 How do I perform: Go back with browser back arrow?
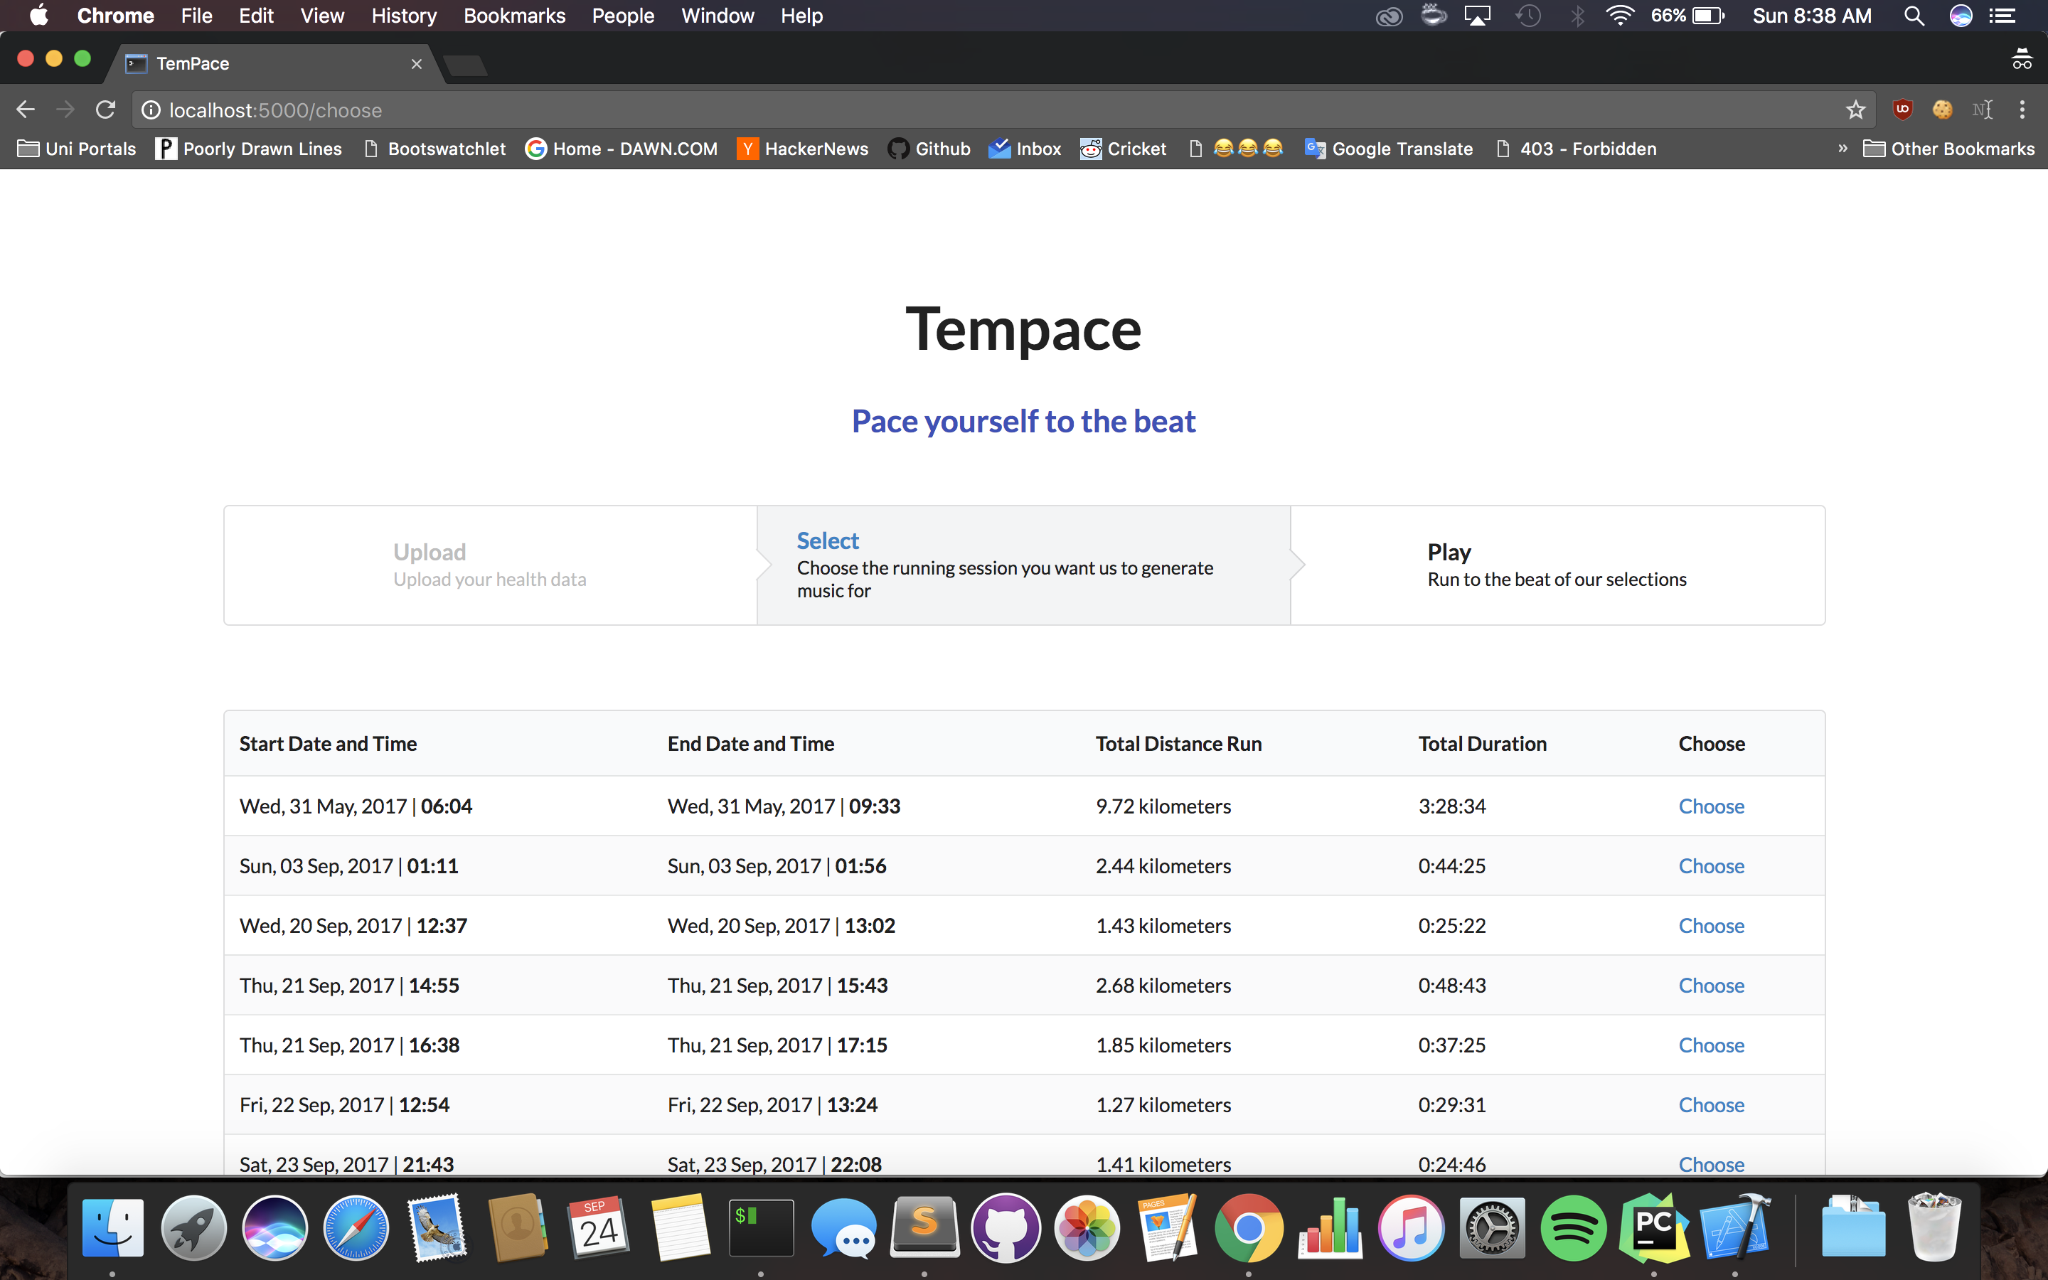coord(26,110)
